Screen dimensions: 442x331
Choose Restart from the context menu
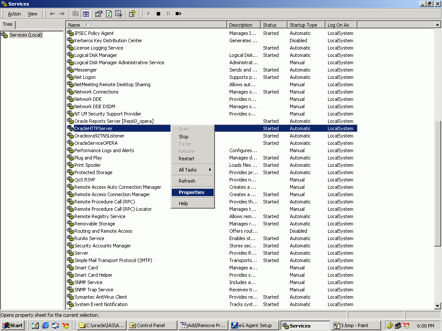tap(193, 159)
